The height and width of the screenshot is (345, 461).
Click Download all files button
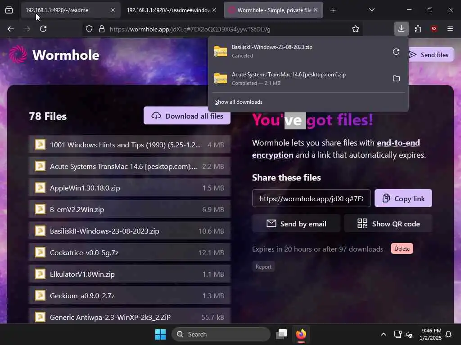[x=187, y=116]
